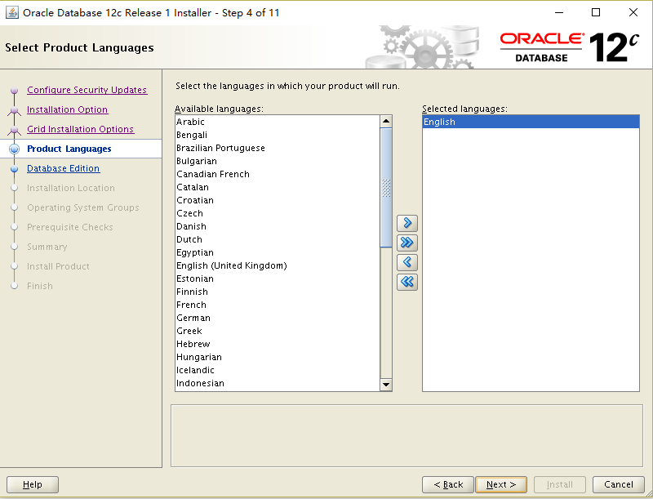Click the message area below the lists

[406, 435]
